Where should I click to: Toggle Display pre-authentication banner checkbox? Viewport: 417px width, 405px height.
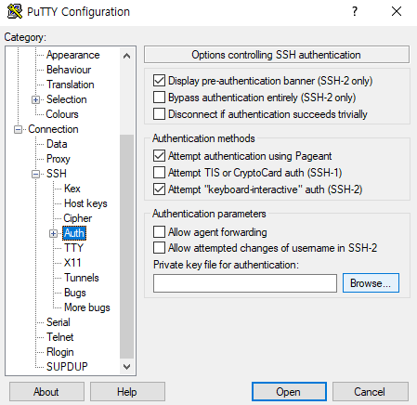click(x=159, y=81)
